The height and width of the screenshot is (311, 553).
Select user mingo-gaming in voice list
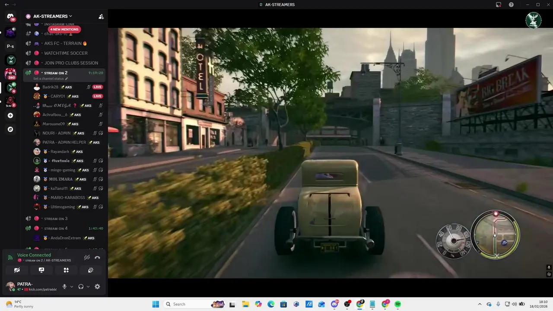(68, 170)
